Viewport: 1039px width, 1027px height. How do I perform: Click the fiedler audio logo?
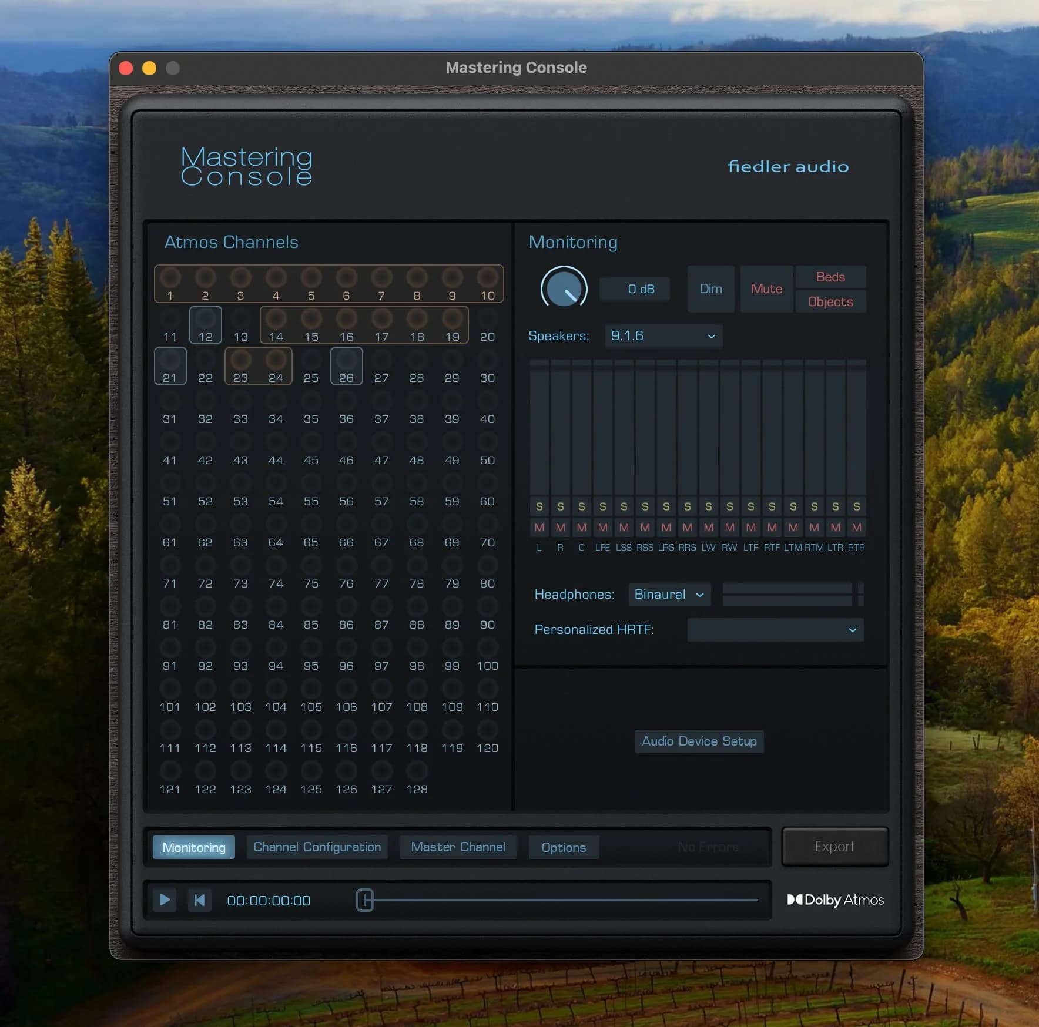[787, 166]
